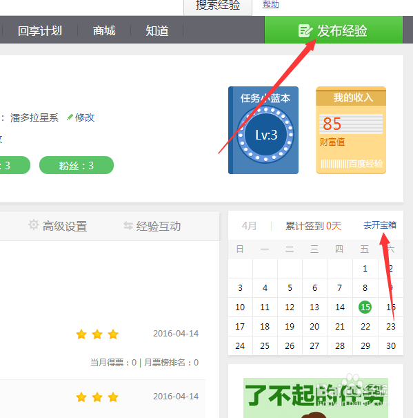
Task: Click first star in upper 2016-04-14 row
Action: (81, 334)
